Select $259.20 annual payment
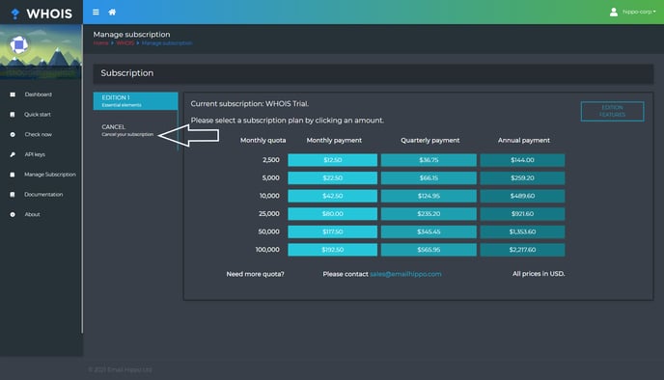This screenshot has height=380, width=664. pos(522,178)
